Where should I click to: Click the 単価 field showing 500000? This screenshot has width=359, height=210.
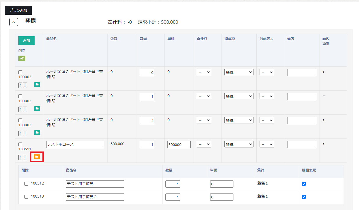[x=179, y=145]
